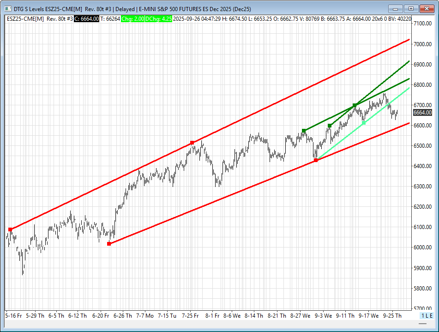Click the 6000.00 price axis label
The width and height of the screenshot is (439, 332).
click(x=422, y=247)
